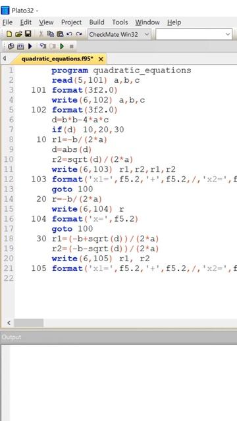Click the Plato32 application icon in title bar
237x421 pixels.
5,11
